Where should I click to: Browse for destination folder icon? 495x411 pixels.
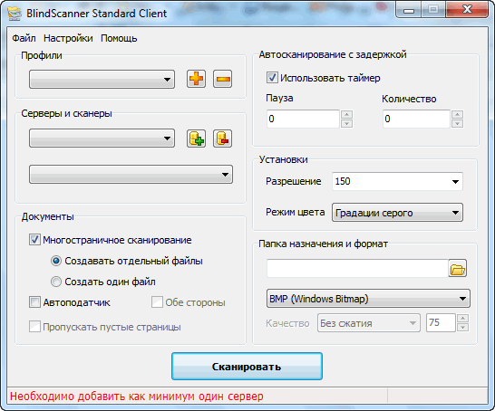[458, 269]
